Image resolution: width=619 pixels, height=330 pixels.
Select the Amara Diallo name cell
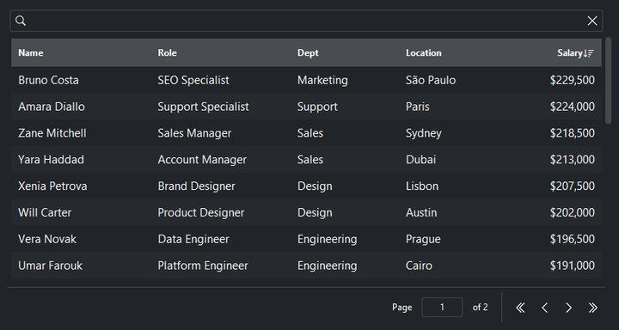(52, 107)
